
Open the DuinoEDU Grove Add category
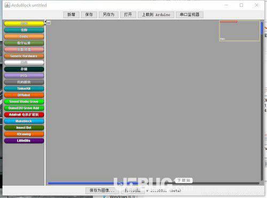point(24,108)
